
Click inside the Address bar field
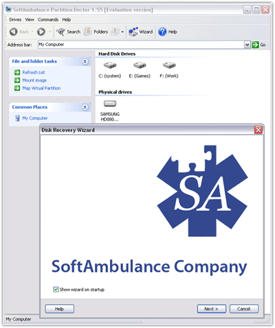click(141, 45)
